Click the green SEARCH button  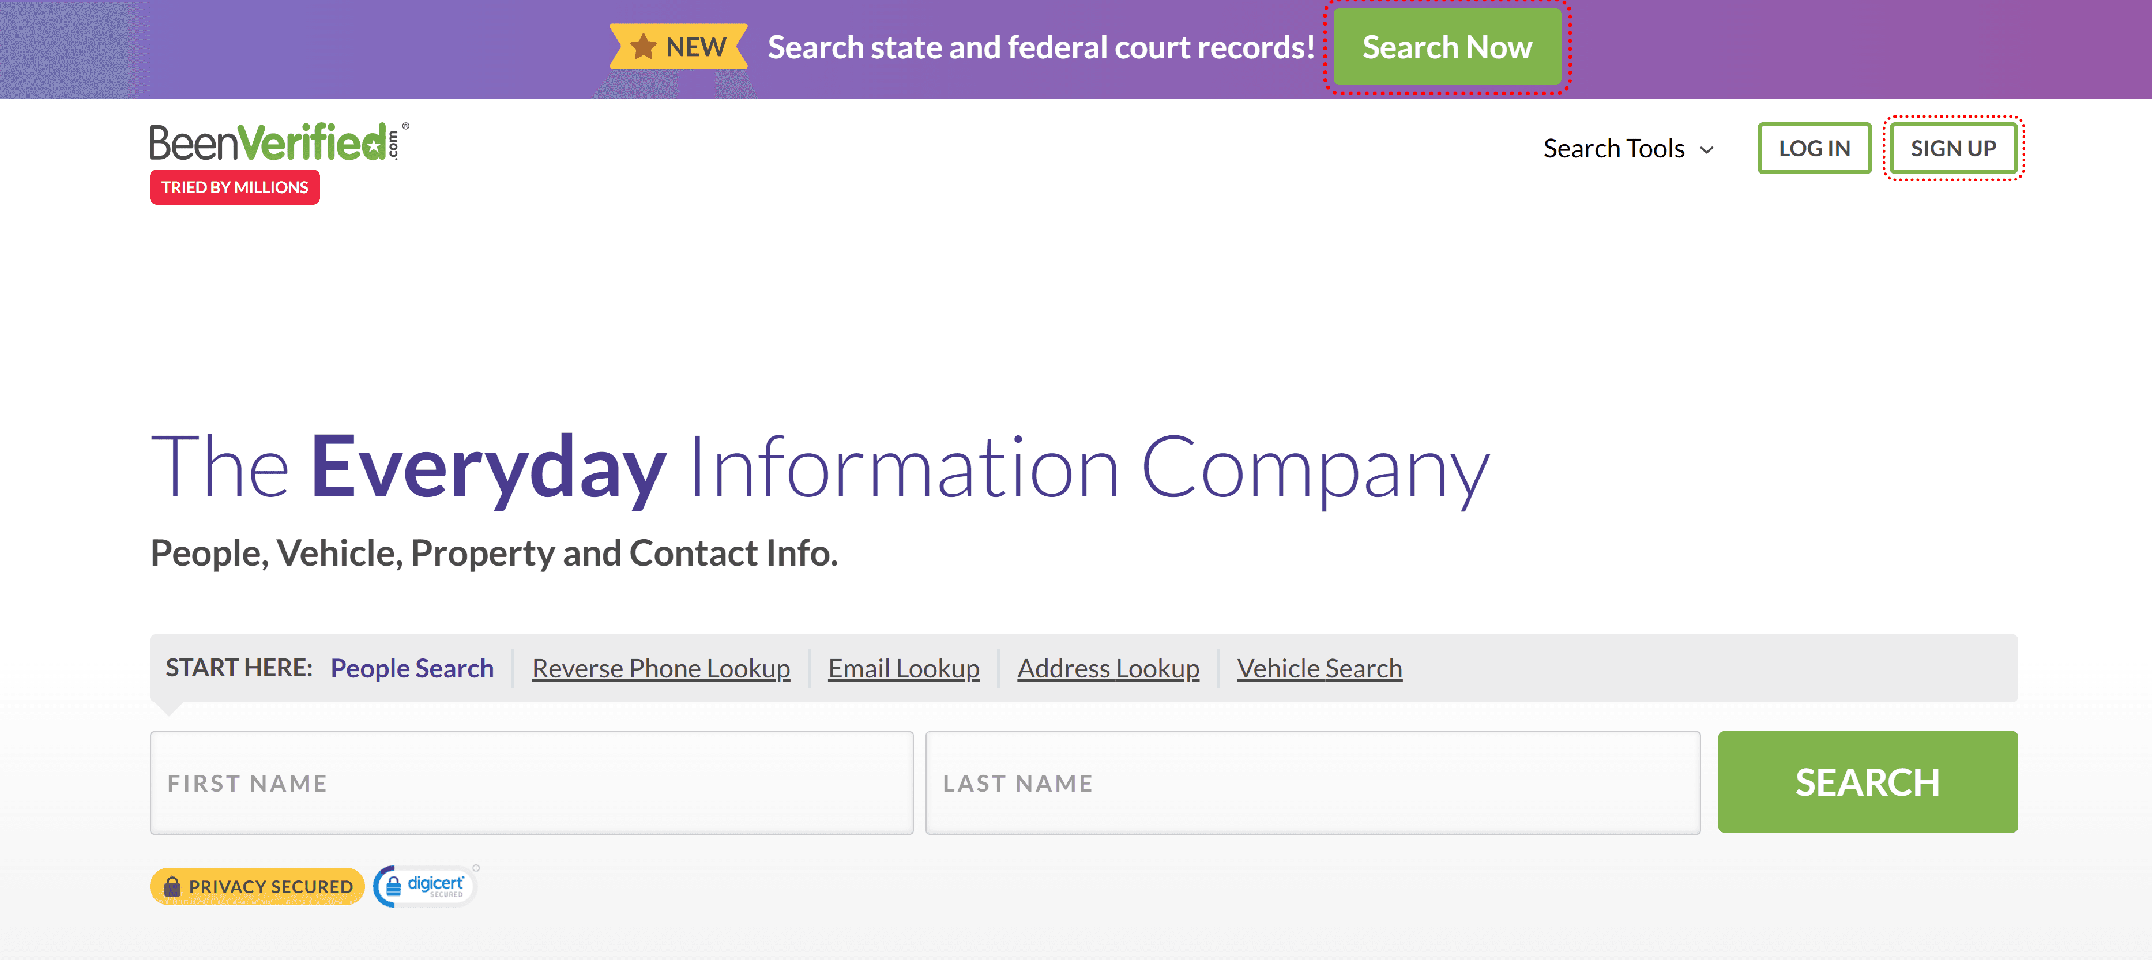pyautogui.click(x=1867, y=782)
